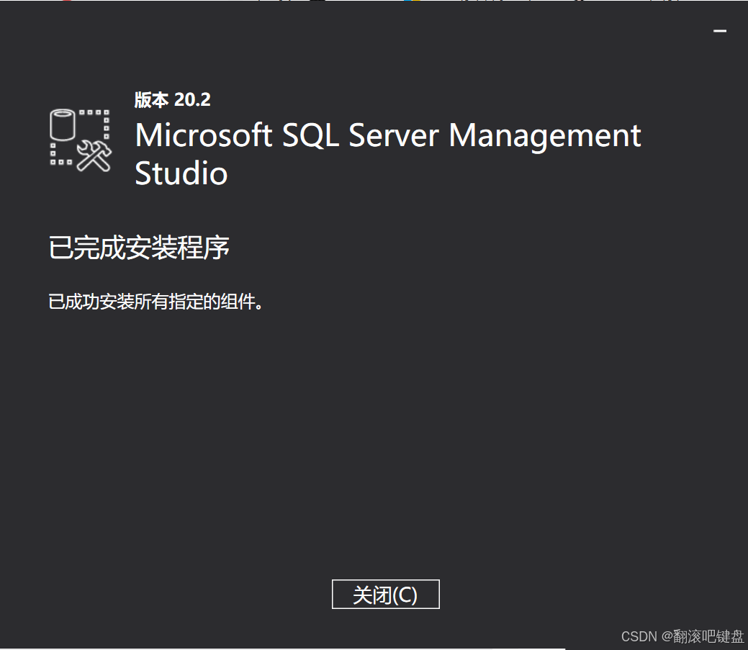Screen dimensions: 748x650
Task: Select the yellow icon near the top right
Action: (416, 2)
